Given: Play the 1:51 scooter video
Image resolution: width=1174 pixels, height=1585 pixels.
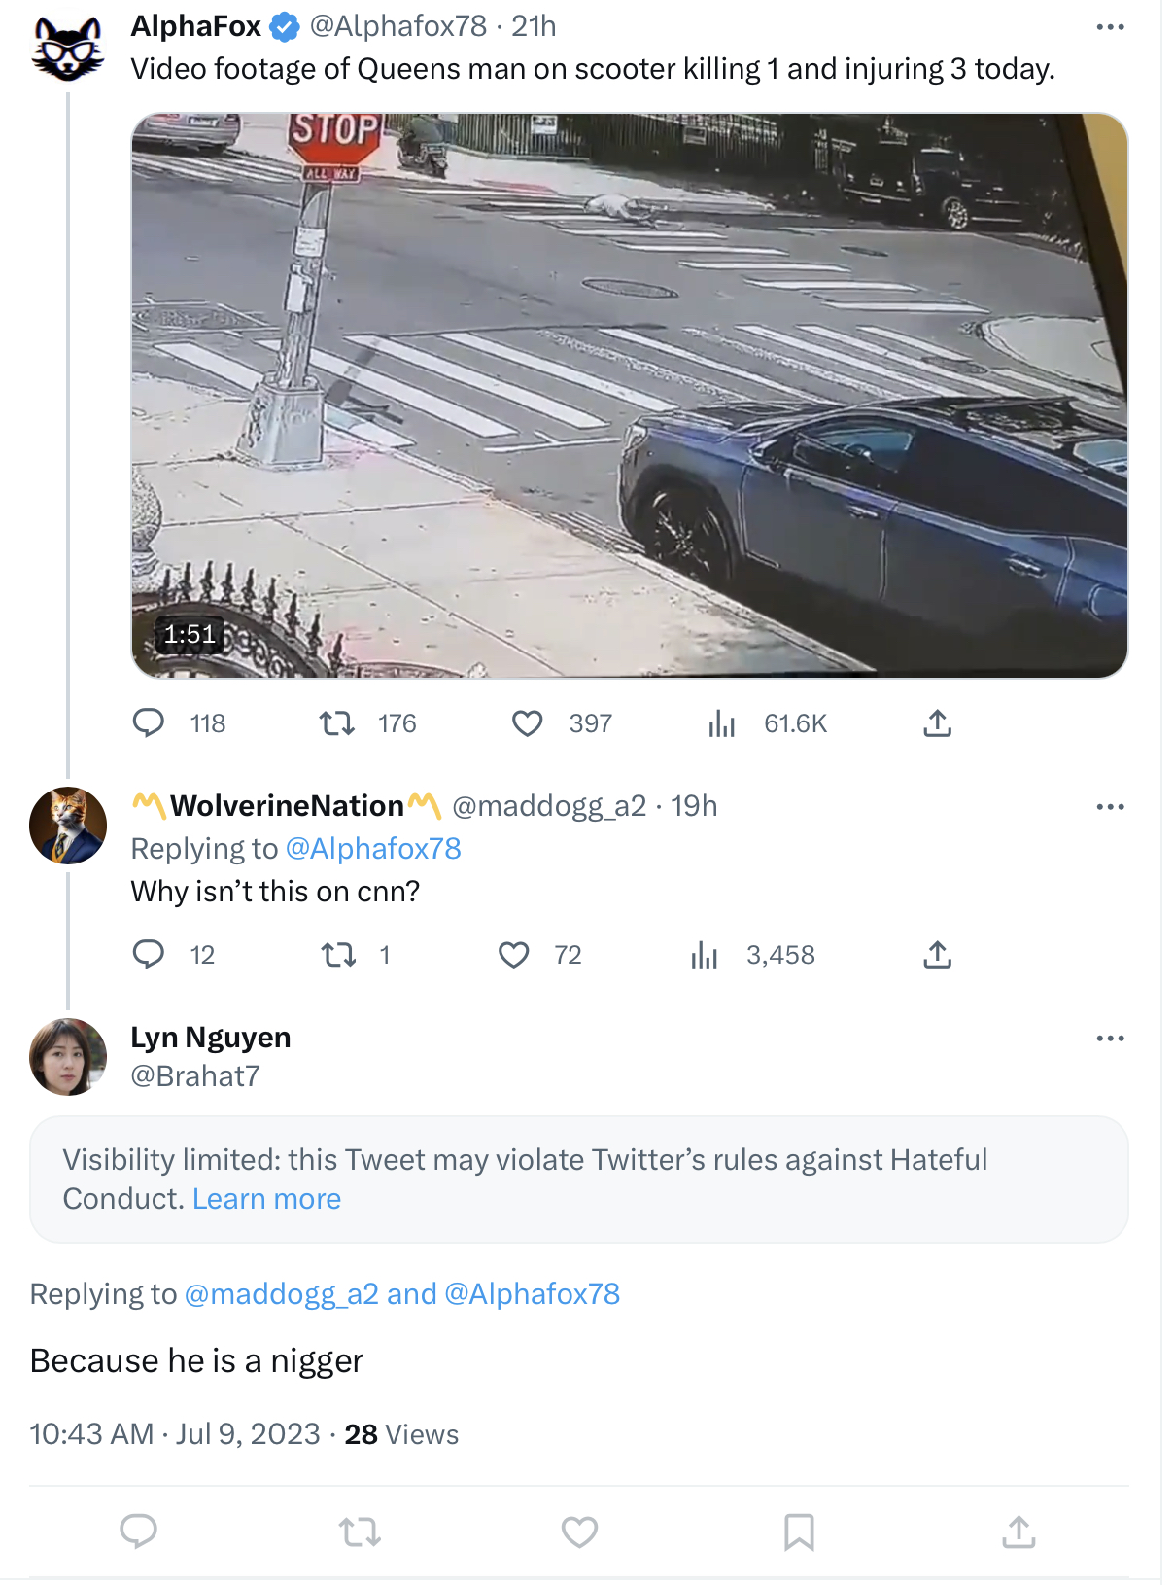Looking at the screenshot, I should click(630, 395).
